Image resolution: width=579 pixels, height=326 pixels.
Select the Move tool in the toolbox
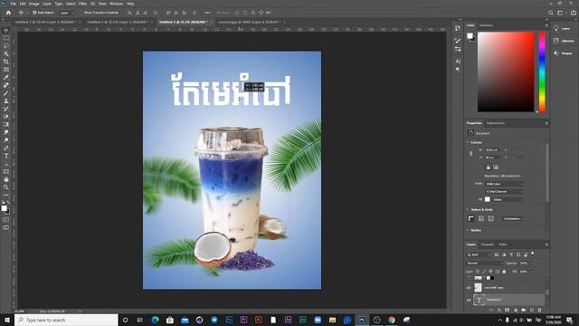pos(6,30)
